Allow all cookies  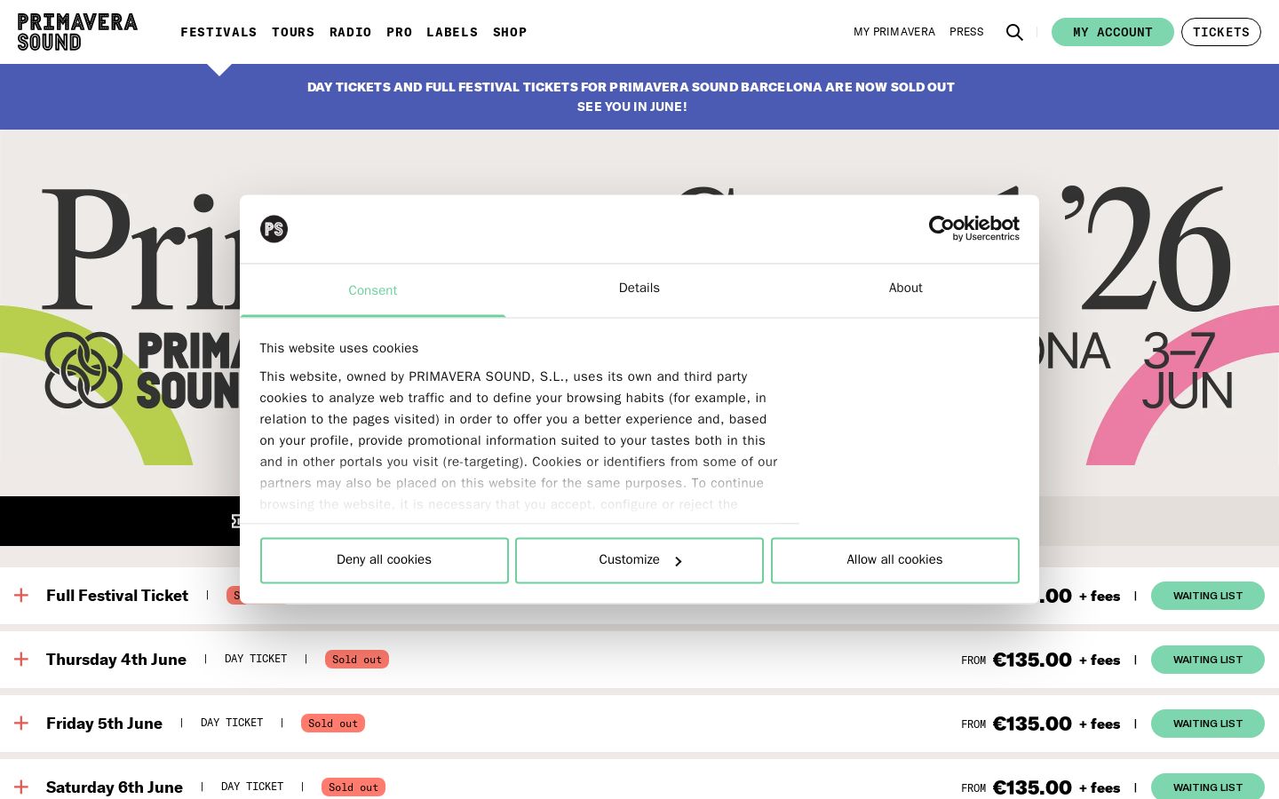tap(895, 560)
